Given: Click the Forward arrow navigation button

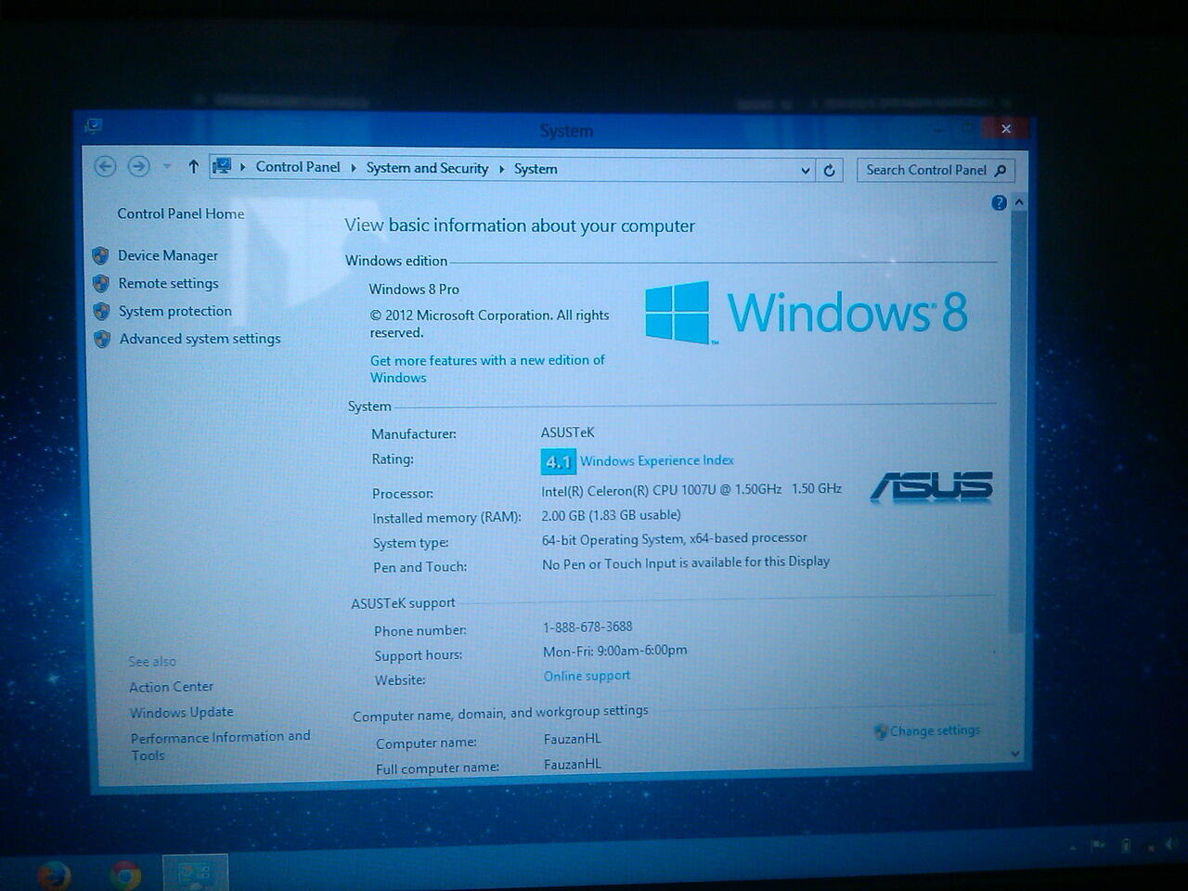Looking at the screenshot, I should tap(138, 166).
